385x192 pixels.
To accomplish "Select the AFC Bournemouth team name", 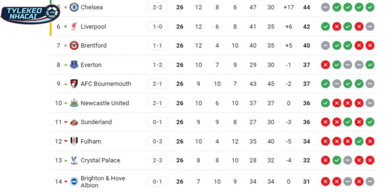I will pyautogui.click(x=105, y=84).
